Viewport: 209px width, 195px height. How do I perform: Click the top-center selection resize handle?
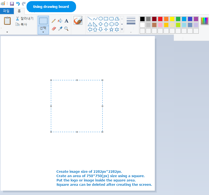(x=77, y=80)
